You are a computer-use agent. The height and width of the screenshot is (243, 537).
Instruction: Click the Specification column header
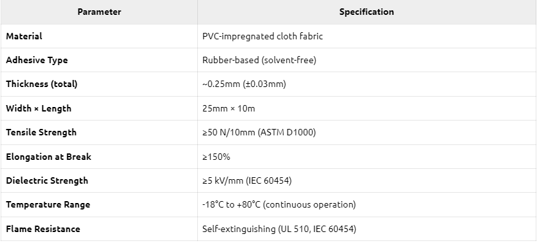tap(366, 12)
